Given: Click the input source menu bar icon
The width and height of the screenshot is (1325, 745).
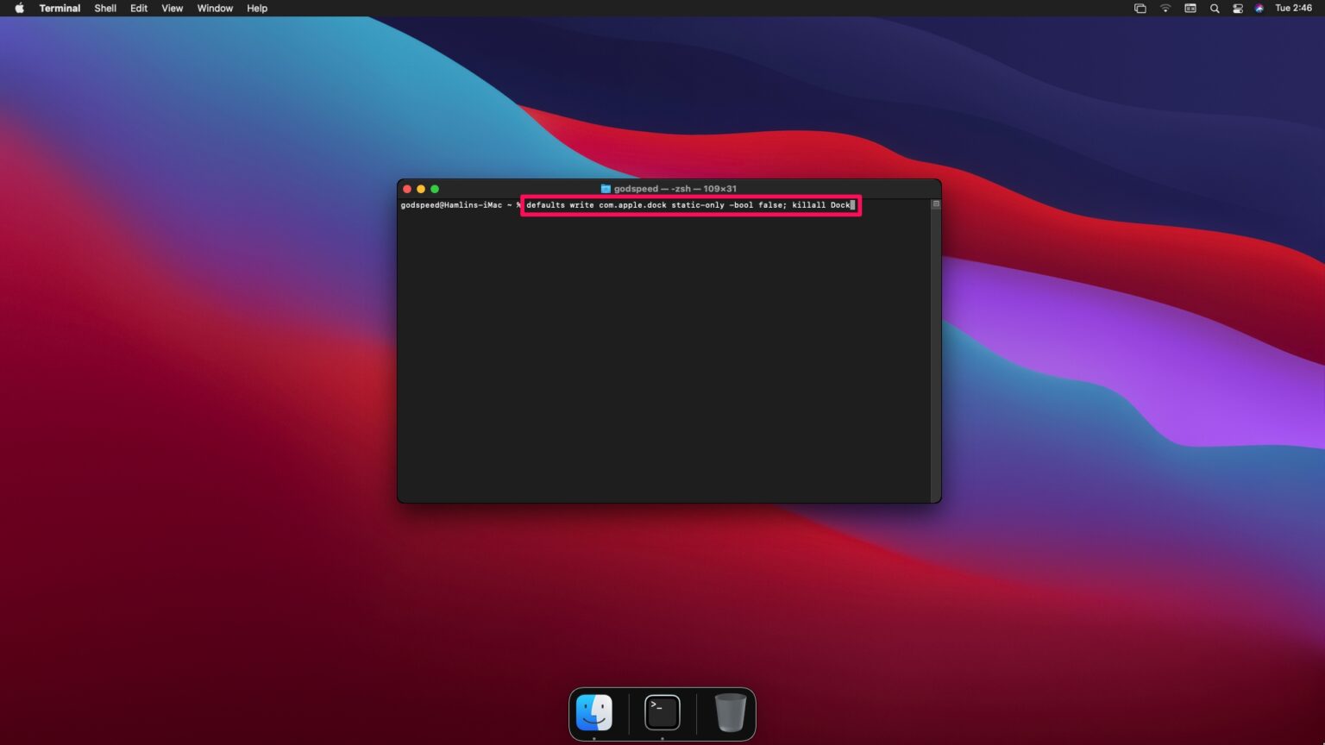Looking at the screenshot, I should (x=1190, y=8).
